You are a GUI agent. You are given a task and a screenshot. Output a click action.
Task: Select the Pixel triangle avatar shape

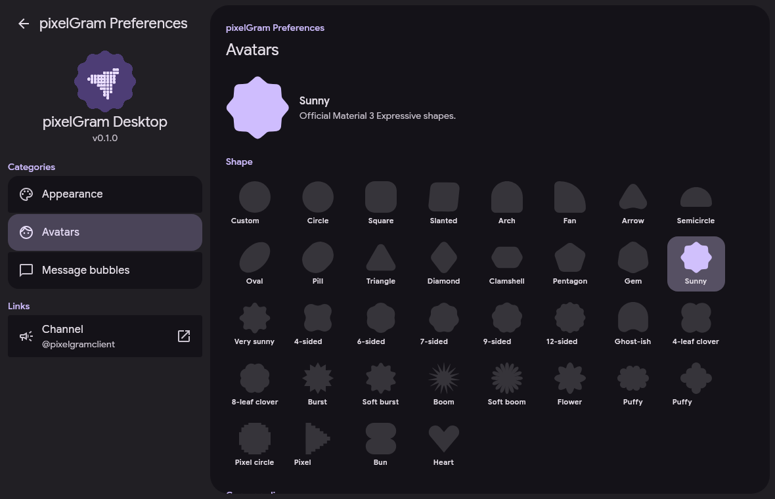tap(318, 445)
